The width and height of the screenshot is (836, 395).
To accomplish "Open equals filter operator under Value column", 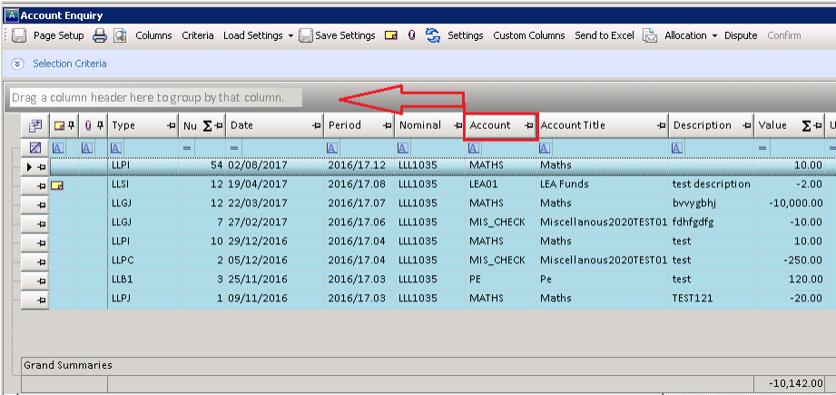I will tap(762, 148).
